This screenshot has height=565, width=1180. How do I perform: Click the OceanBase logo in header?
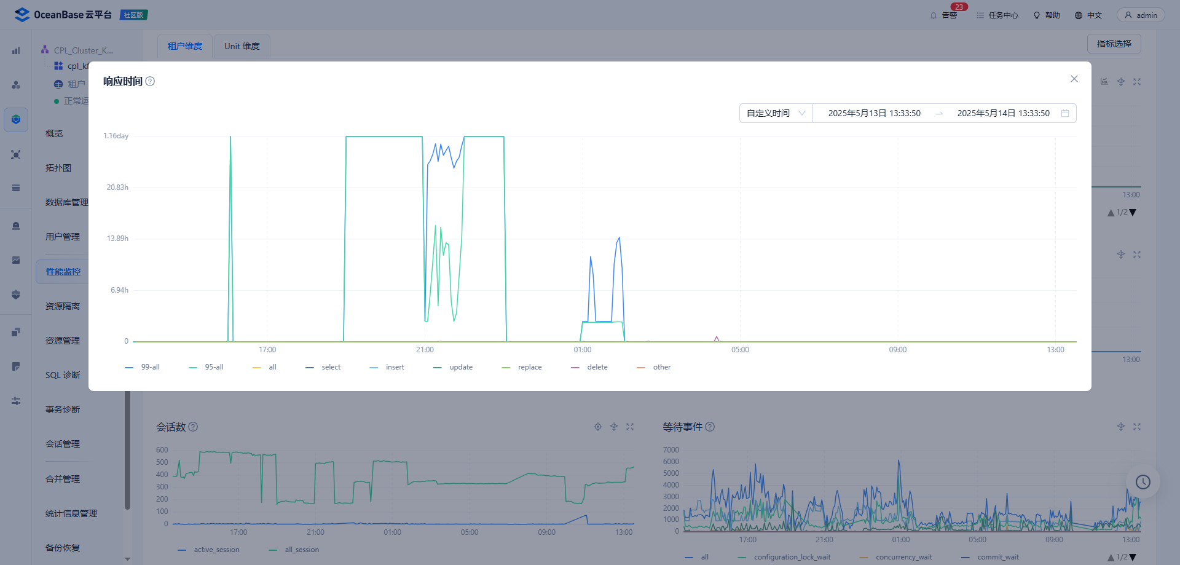point(63,15)
